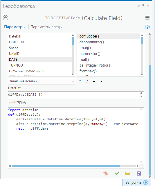Save expression with floppy disk icon
Screen dimensions: 155x186
coord(139,174)
